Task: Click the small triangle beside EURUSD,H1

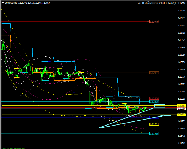Action: [2, 3]
